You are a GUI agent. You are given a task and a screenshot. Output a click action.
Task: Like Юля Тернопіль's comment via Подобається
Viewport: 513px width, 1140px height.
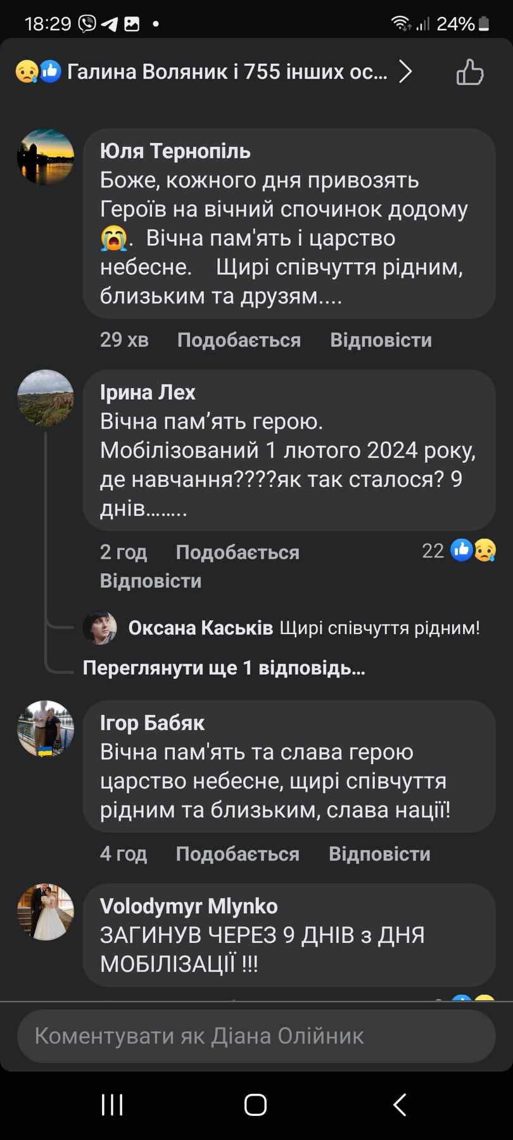pyautogui.click(x=239, y=340)
